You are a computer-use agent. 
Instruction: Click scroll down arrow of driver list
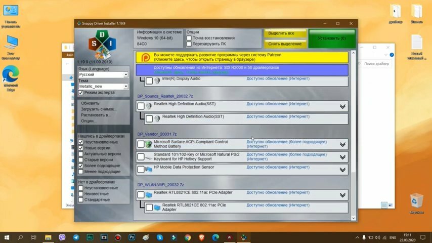coord(354,218)
